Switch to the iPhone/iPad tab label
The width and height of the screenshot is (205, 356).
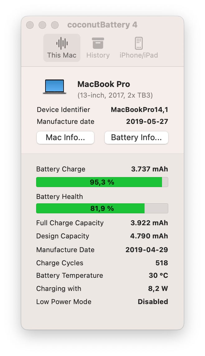click(x=139, y=55)
